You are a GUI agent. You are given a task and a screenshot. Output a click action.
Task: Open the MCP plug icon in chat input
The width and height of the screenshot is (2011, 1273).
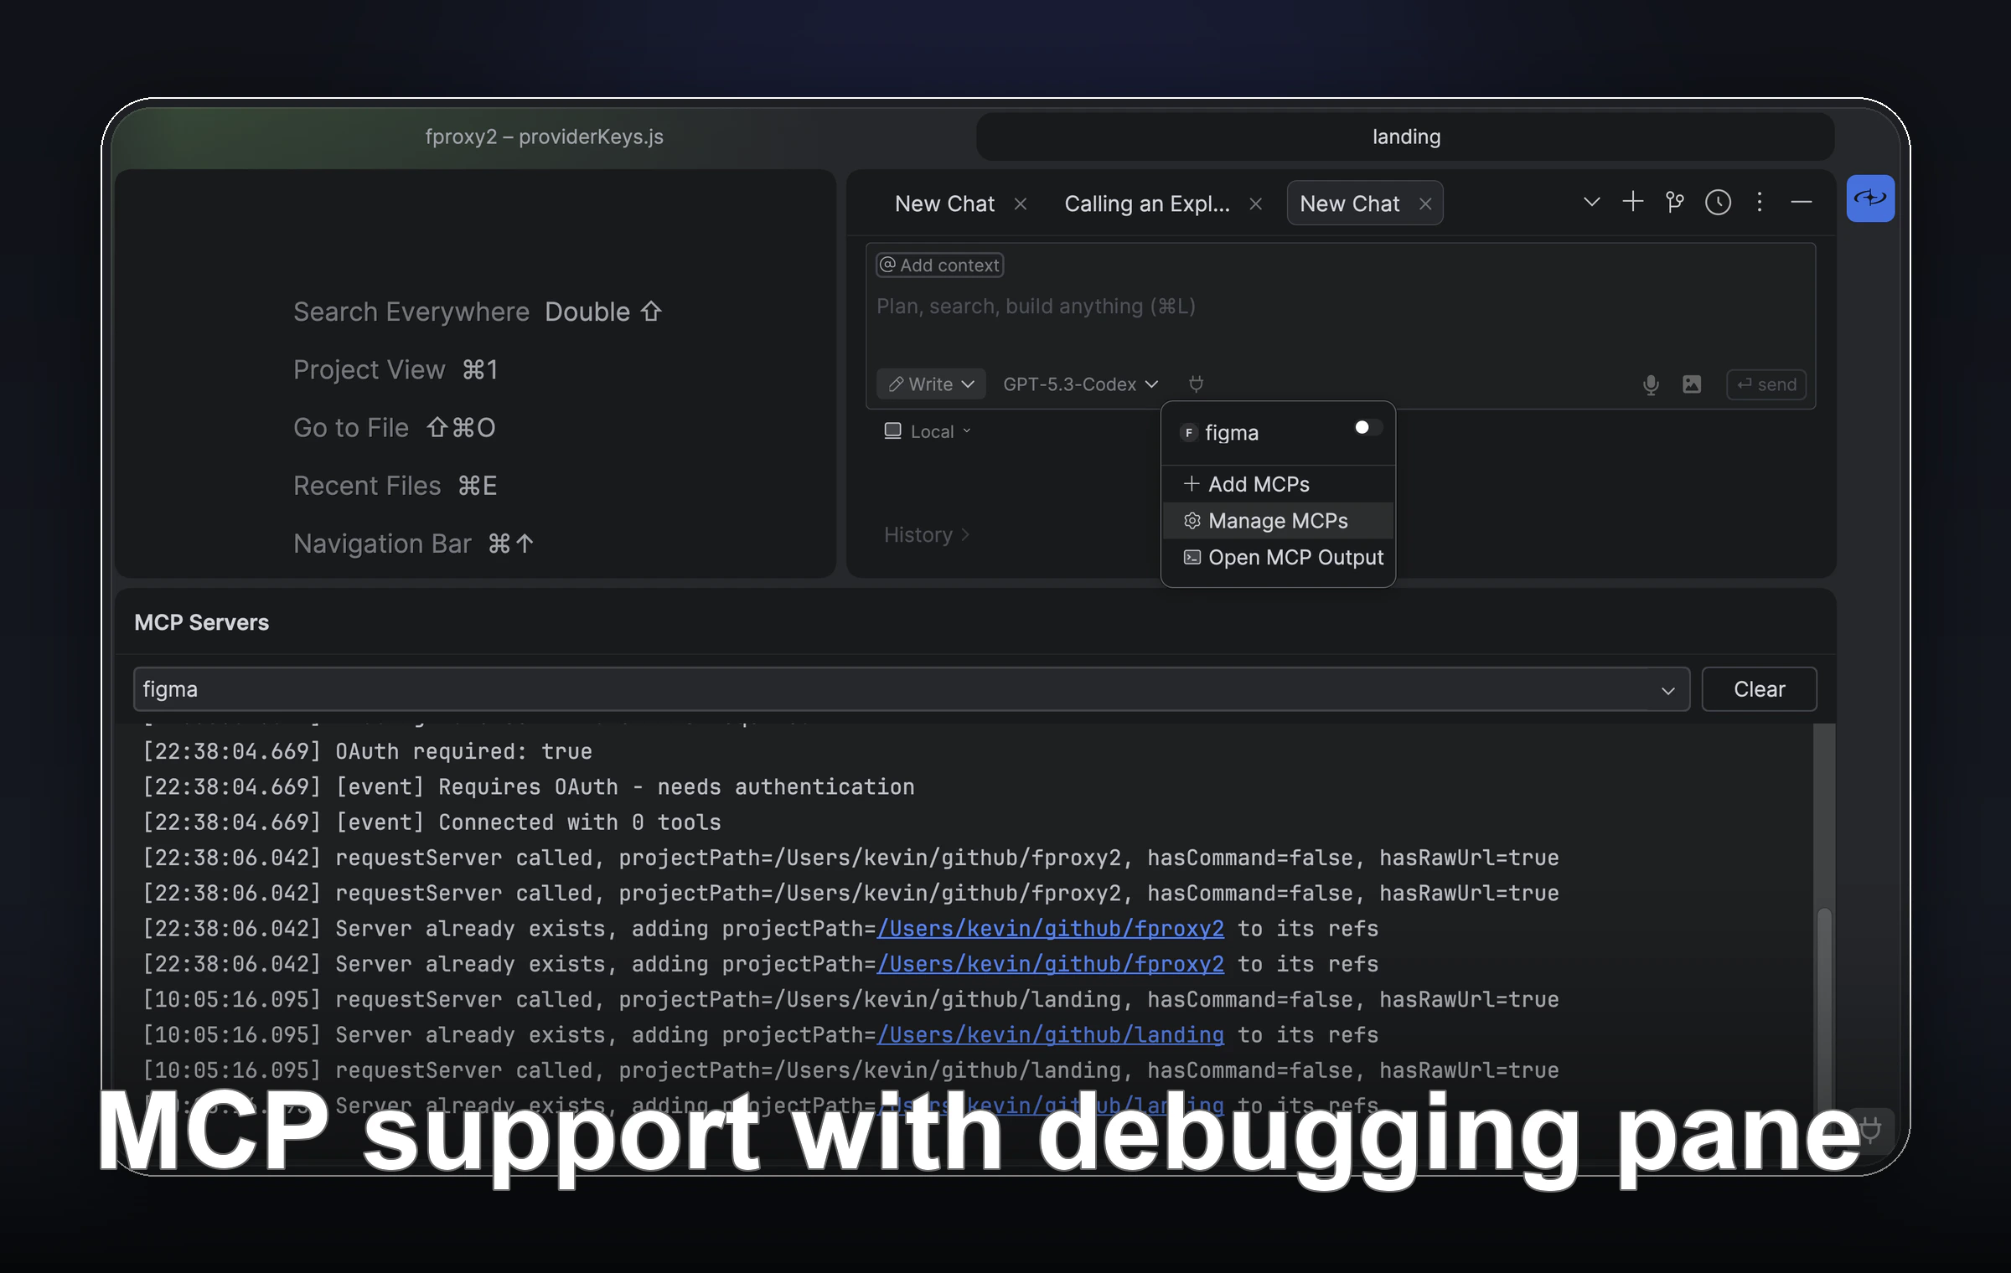(x=1196, y=384)
